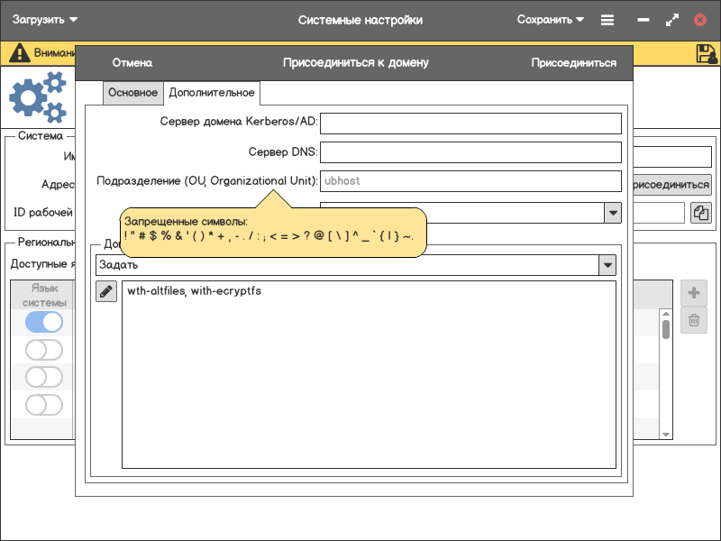Screen dimensions: 721x541
Task: Click the plus add icon
Action: pos(694,293)
